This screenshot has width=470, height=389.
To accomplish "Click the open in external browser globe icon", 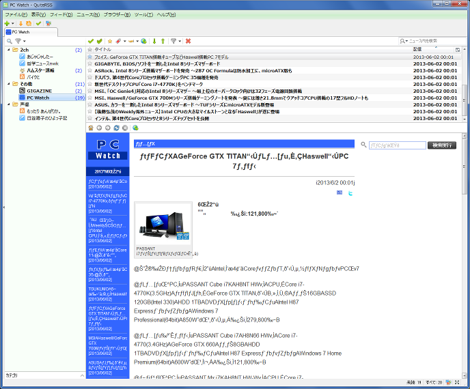I will [144, 41].
